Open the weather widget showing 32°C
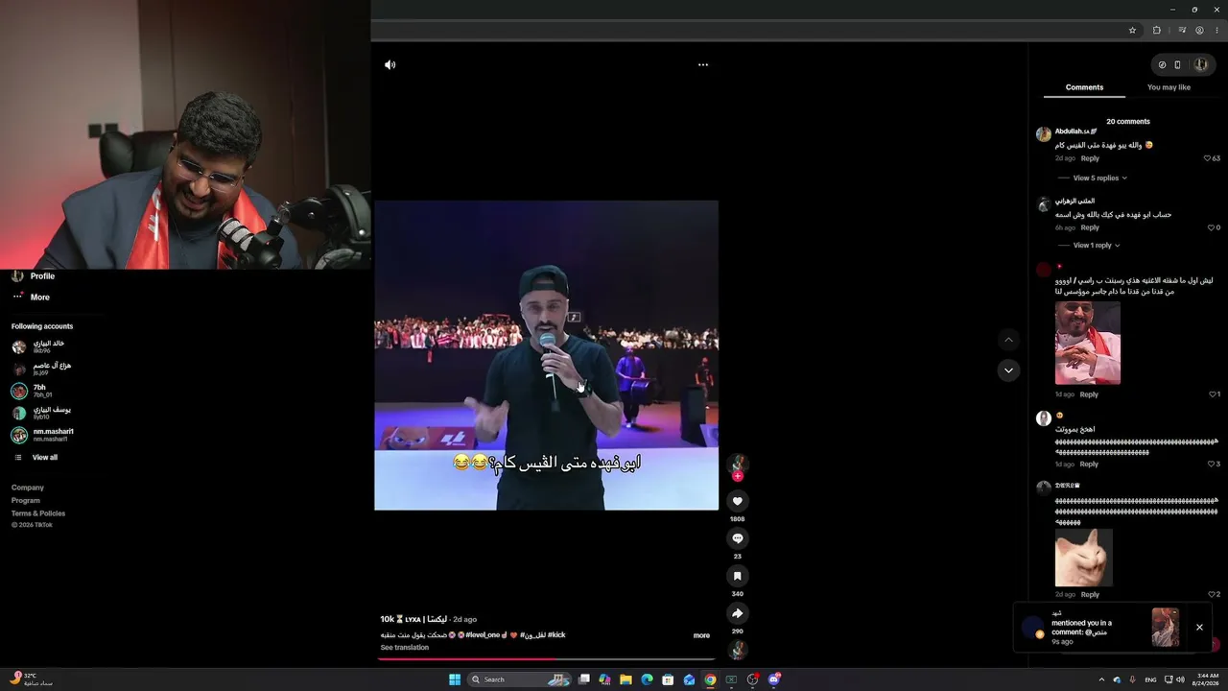The image size is (1228, 691). (31, 679)
